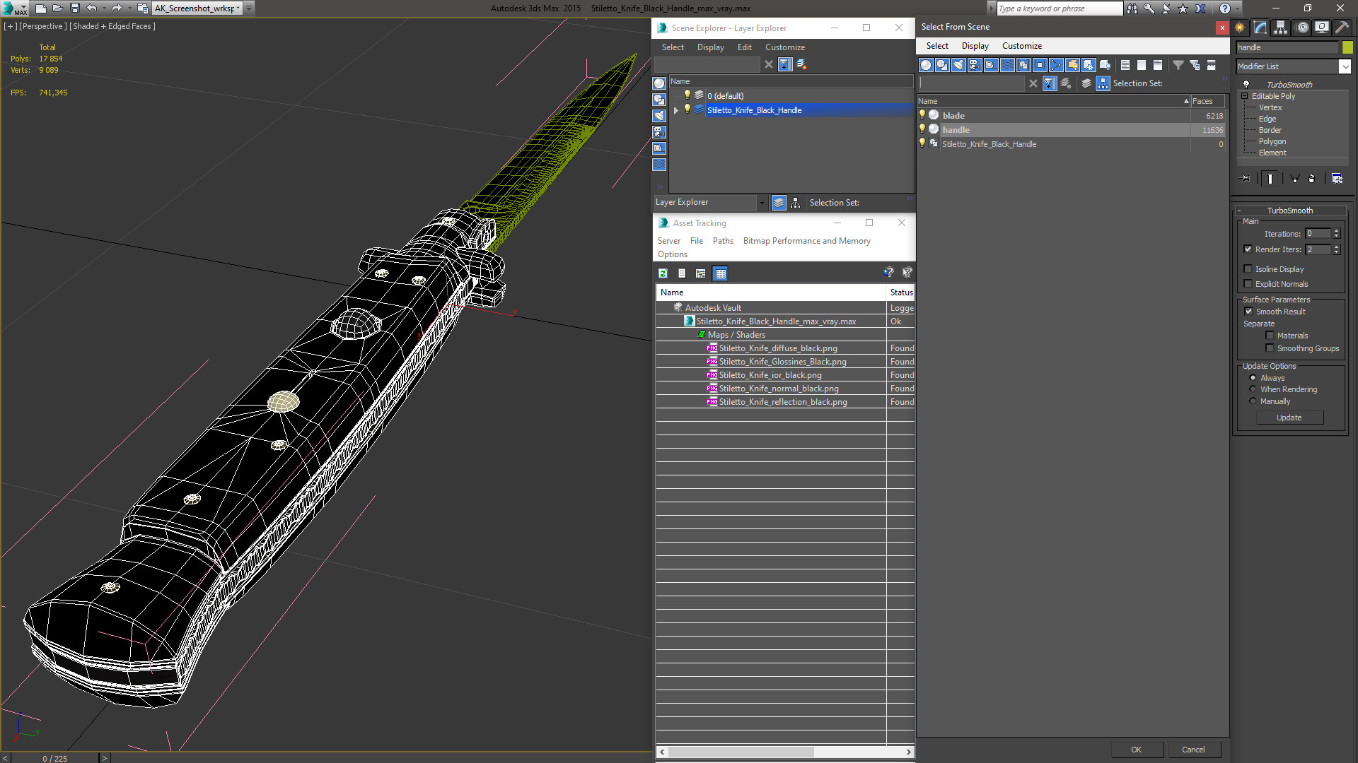Click the Layer Explorer layers icon
1358x763 pixels.
click(779, 203)
